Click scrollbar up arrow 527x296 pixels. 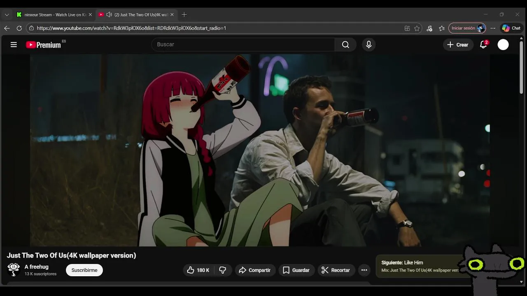pyautogui.click(x=521, y=38)
